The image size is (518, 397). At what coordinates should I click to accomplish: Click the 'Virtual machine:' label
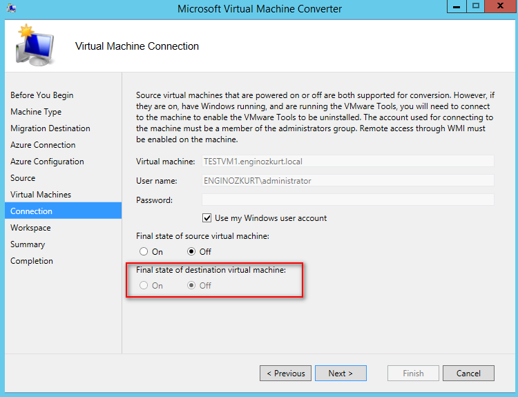(166, 161)
